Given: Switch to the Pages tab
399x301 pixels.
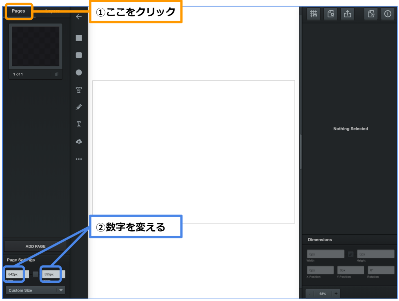Looking at the screenshot, I should (19, 11).
